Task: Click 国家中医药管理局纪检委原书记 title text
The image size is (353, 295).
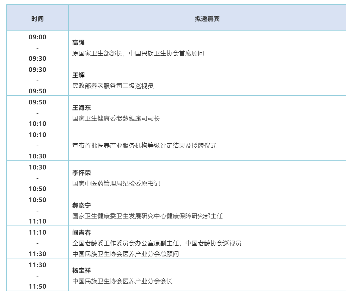Action: click(116, 184)
